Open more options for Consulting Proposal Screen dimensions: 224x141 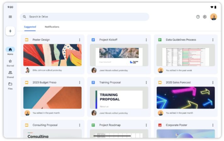[80, 125]
